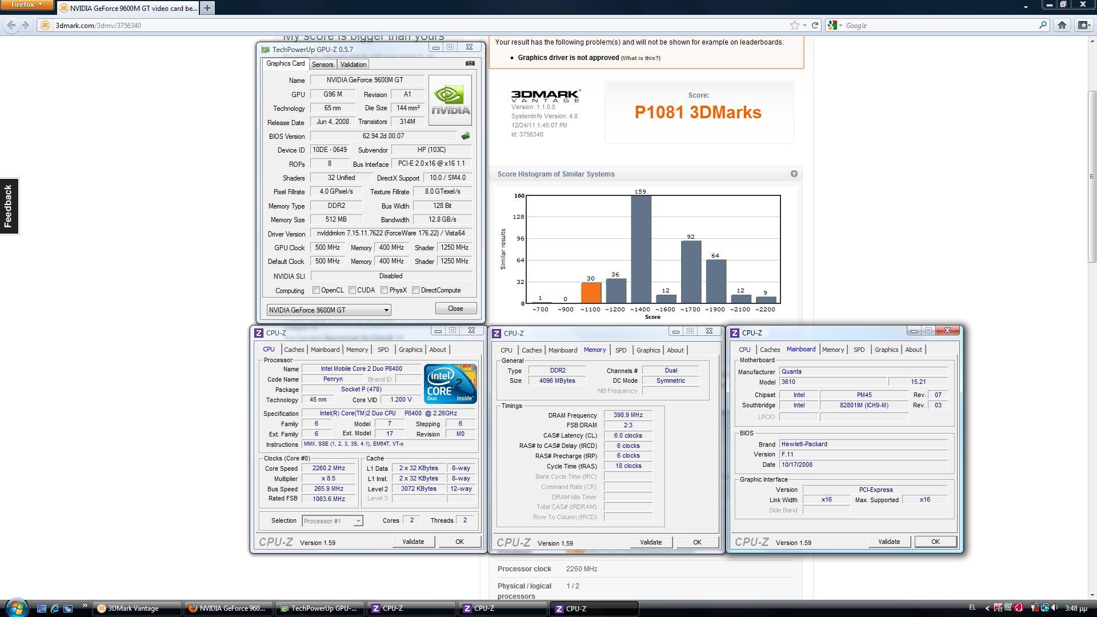The height and width of the screenshot is (617, 1097).
Task: Click the NVIDIA logo in GPU-Z
Action: coord(450,101)
